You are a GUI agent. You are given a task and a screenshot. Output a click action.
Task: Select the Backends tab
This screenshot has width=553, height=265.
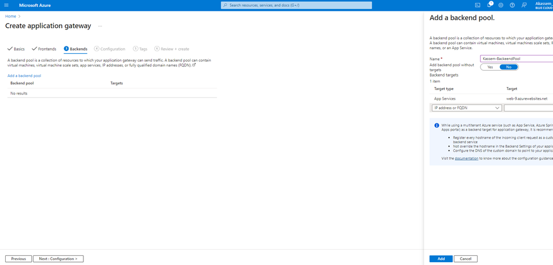[75, 49]
